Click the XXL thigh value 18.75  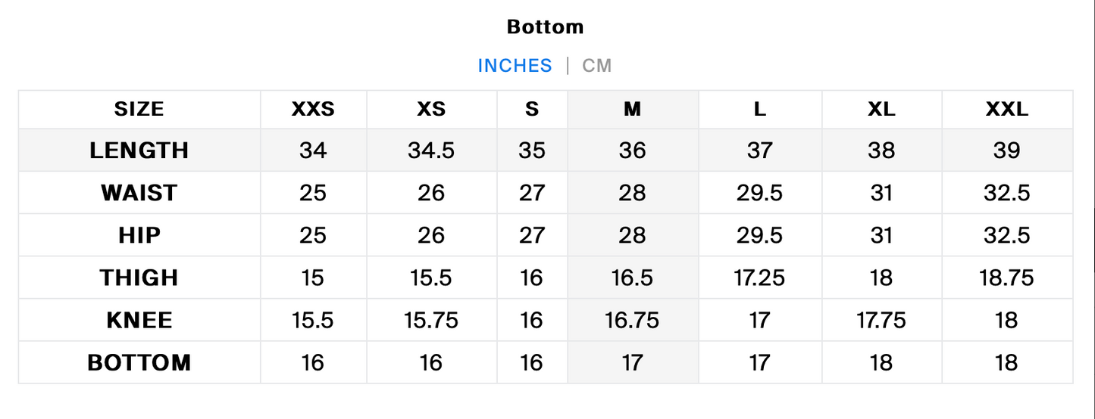1006,278
